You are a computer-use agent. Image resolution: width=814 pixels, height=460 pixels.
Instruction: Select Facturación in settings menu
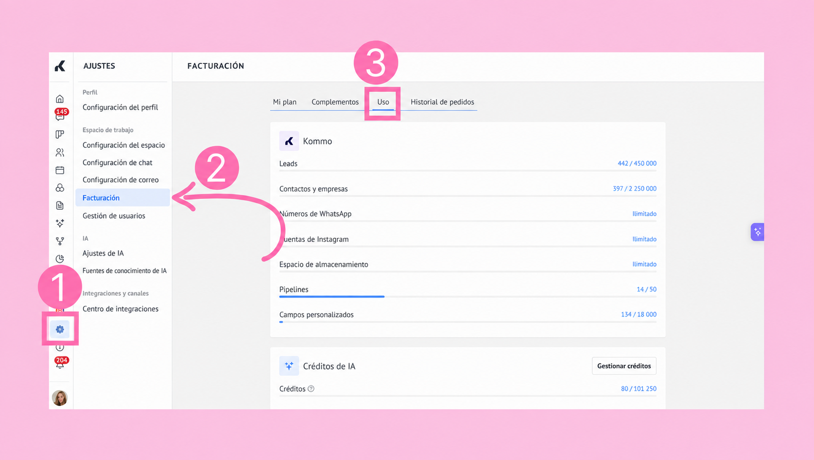[123, 198]
